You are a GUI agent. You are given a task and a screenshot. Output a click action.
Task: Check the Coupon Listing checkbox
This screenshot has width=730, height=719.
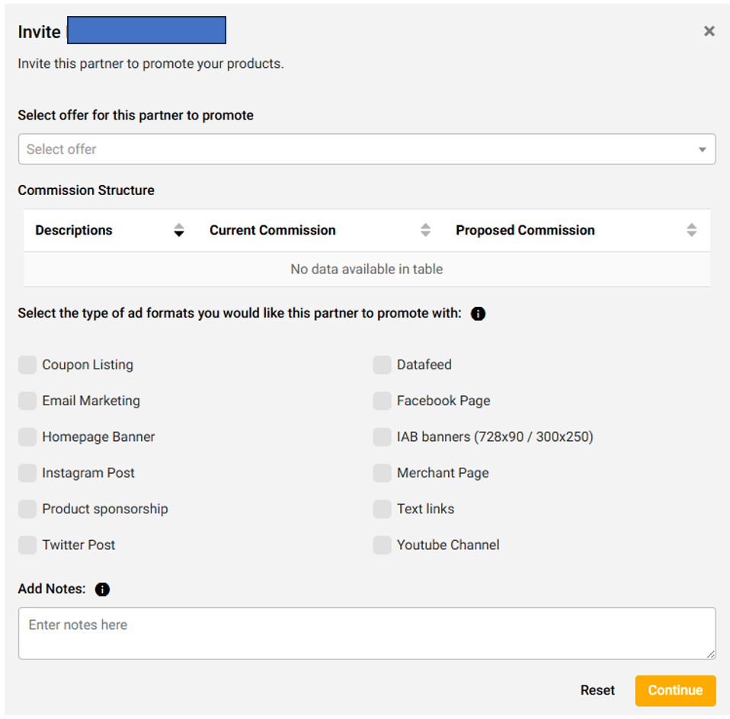pos(27,365)
